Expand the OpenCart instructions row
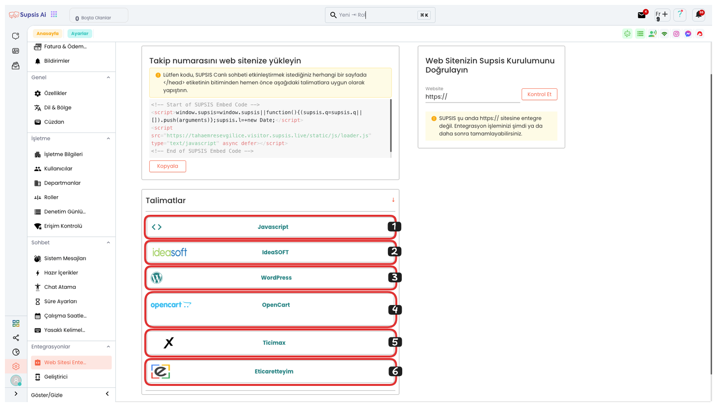Viewport: 717px width, 407px height. (x=270, y=309)
